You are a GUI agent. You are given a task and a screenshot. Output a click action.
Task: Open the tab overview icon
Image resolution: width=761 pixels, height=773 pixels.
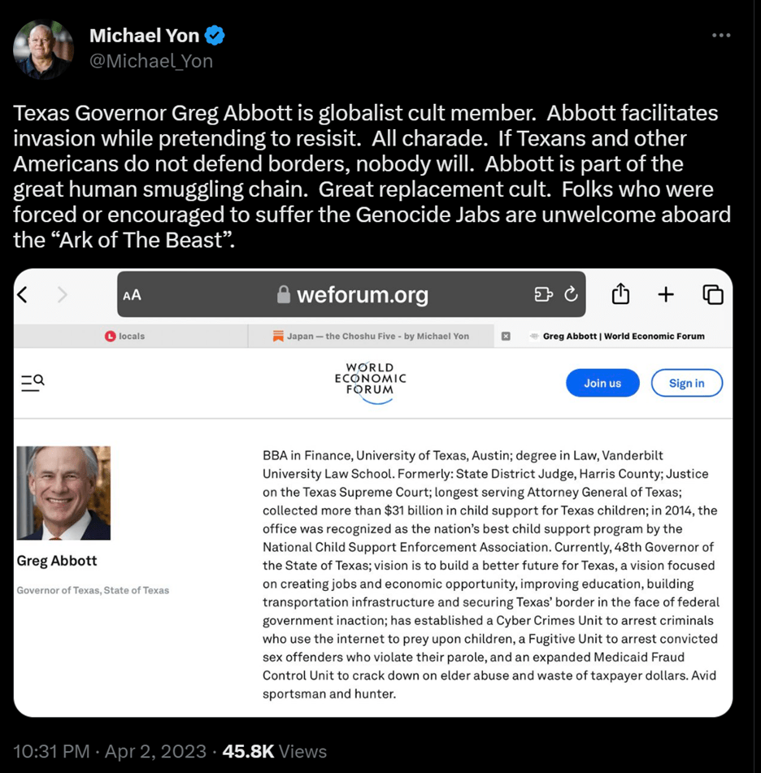click(x=712, y=294)
